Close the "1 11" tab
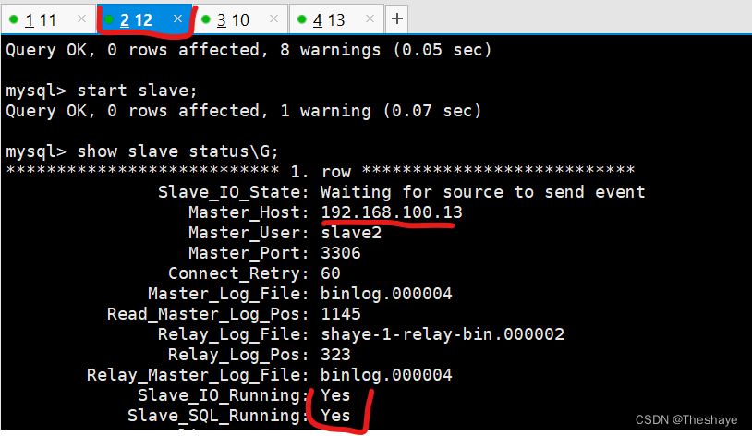 pyautogui.click(x=81, y=18)
